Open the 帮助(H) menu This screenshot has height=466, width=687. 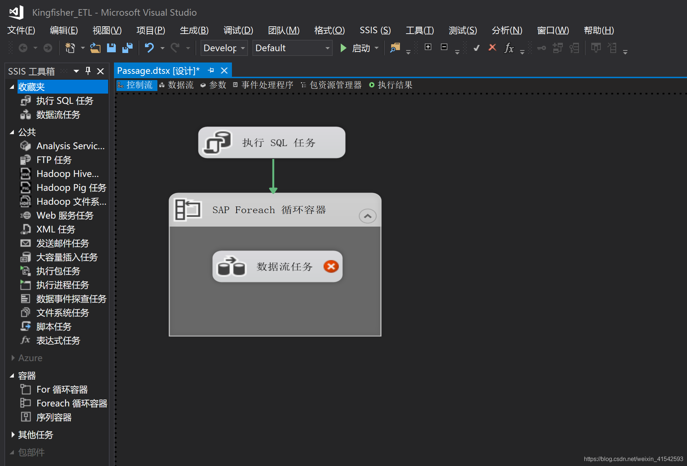599,30
